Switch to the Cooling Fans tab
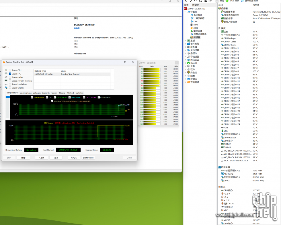Viewport: 281px width, 225px height. pyautogui.click(x=26, y=93)
